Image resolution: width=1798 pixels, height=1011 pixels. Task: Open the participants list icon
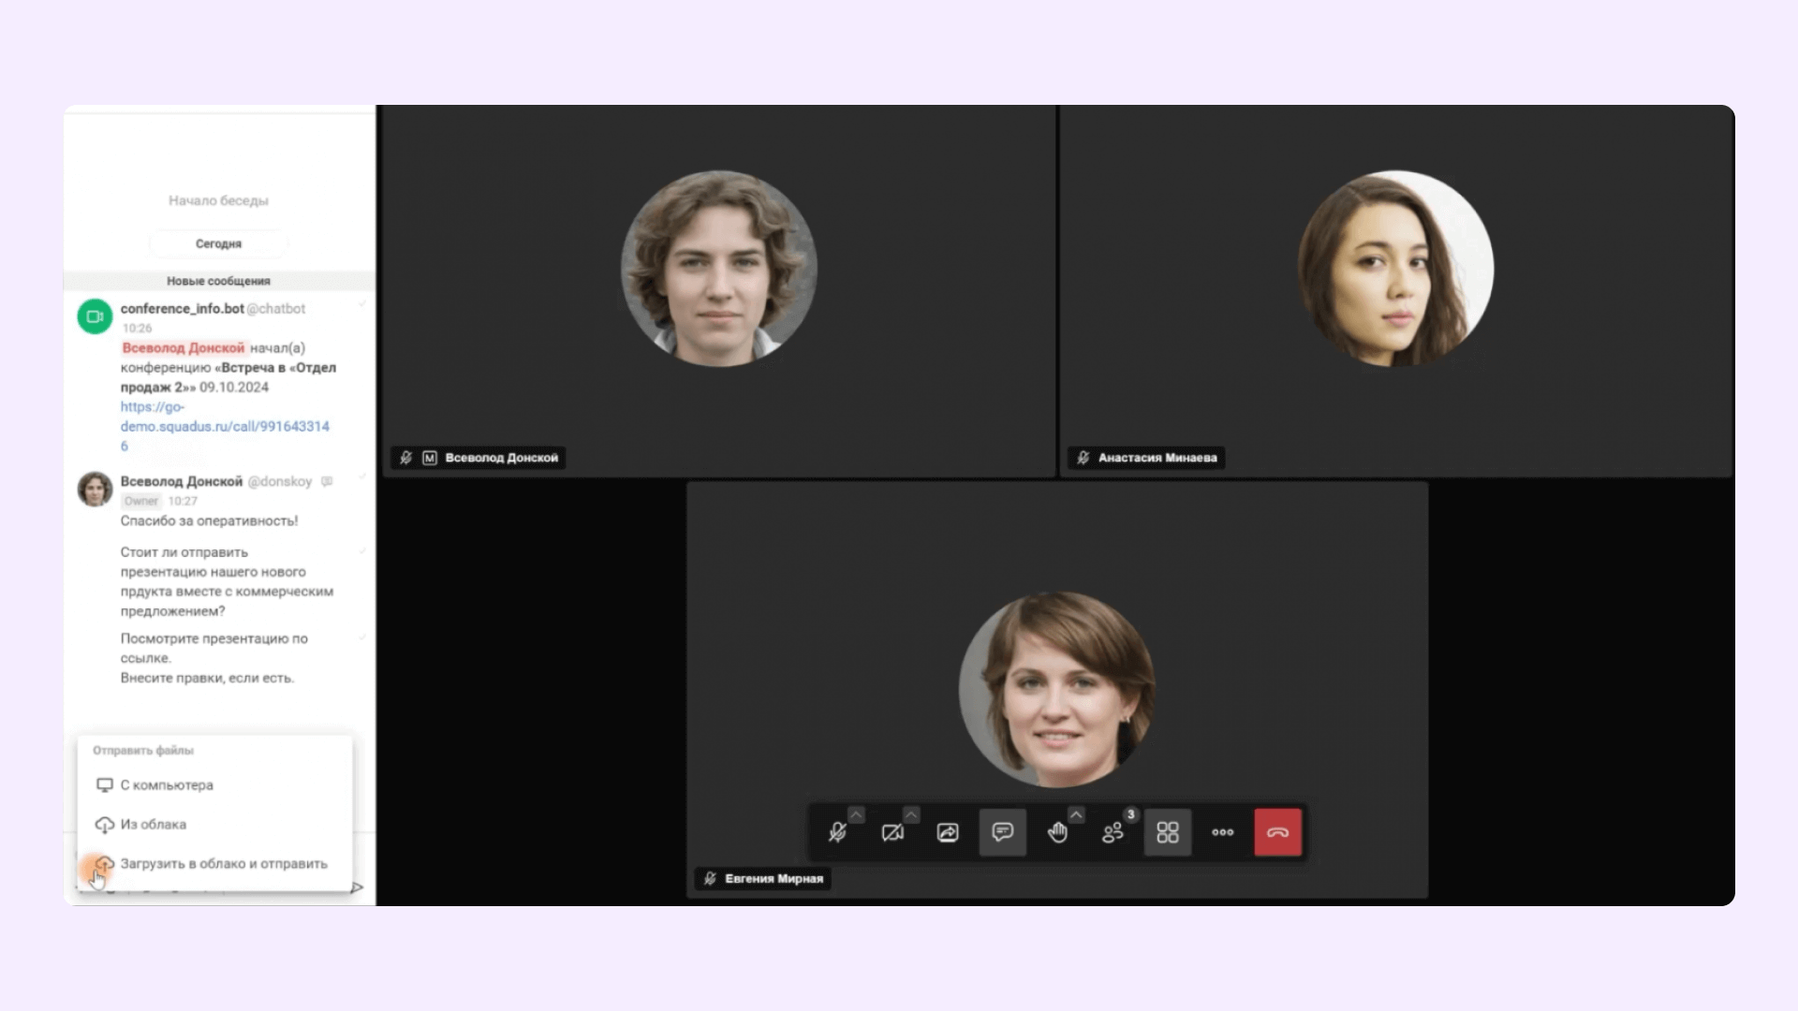[x=1113, y=832]
